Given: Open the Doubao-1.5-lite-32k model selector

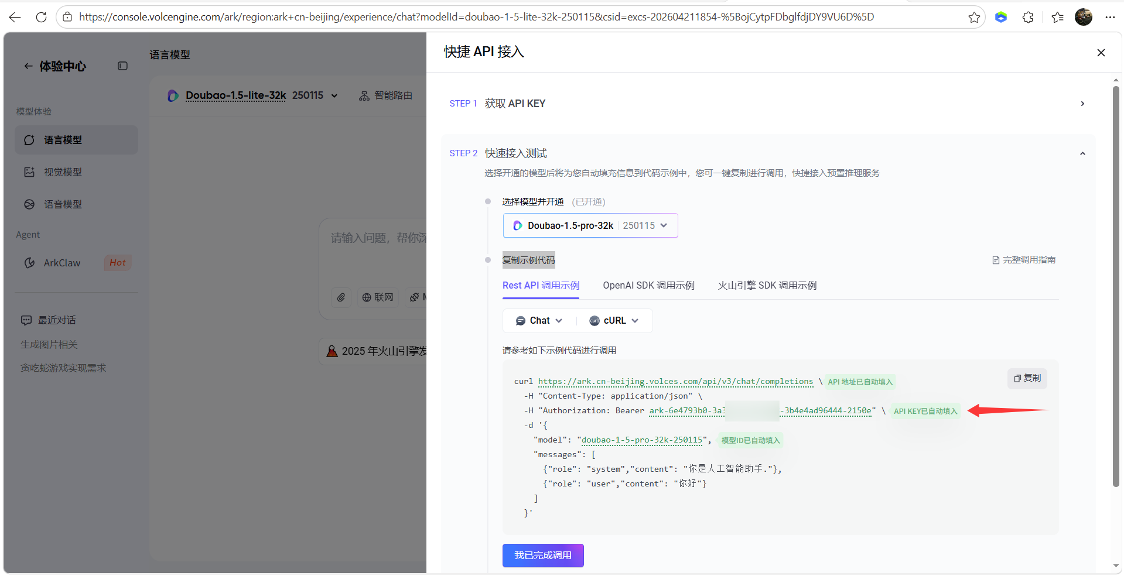Looking at the screenshot, I should point(253,95).
